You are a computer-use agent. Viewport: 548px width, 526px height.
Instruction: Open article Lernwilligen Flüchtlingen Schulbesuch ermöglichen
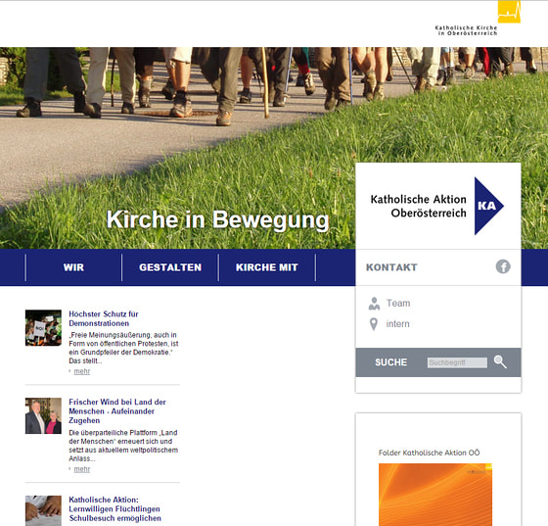tap(114, 509)
